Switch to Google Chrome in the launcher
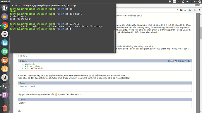 tap(5, 25)
